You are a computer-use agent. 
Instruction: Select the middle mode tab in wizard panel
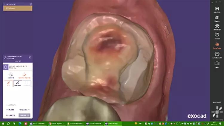point(18,84)
